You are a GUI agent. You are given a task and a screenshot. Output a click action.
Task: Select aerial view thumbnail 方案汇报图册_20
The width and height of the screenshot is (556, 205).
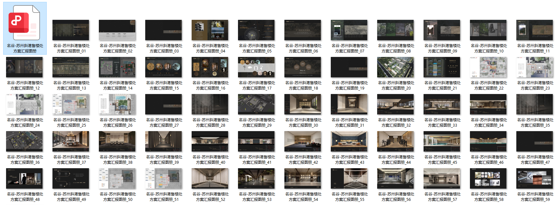tap(395, 67)
